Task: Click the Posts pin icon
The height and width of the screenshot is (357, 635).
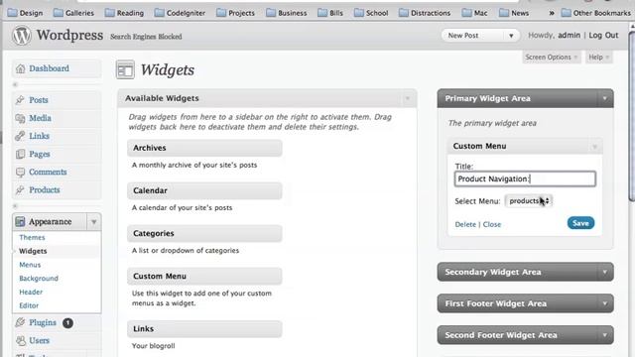Action: pyautogui.click(x=20, y=100)
